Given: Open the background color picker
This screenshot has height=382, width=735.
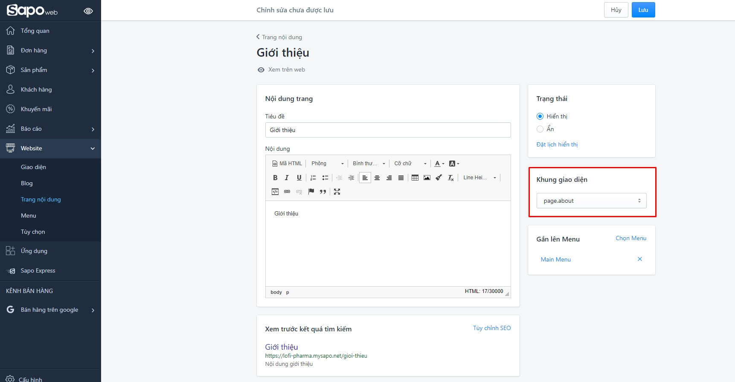Looking at the screenshot, I should pos(454,164).
